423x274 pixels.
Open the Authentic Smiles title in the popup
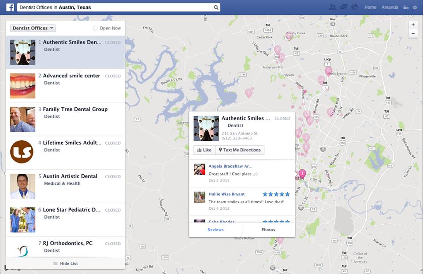(246, 118)
